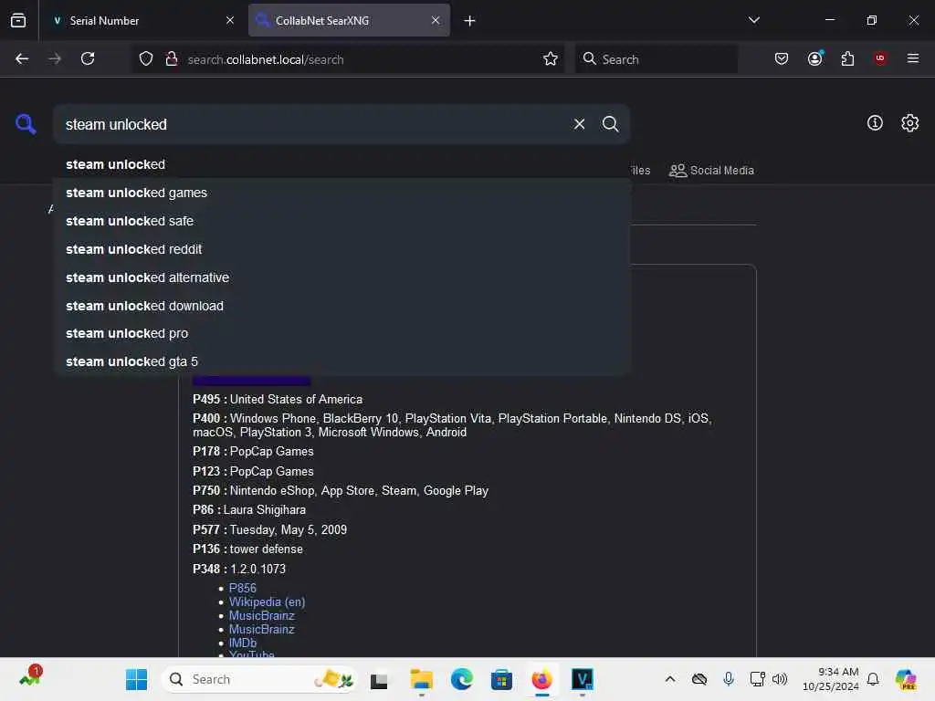Open the Wikipedia (en) link
The width and height of the screenshot is (935, 701).
pos(268,602)
